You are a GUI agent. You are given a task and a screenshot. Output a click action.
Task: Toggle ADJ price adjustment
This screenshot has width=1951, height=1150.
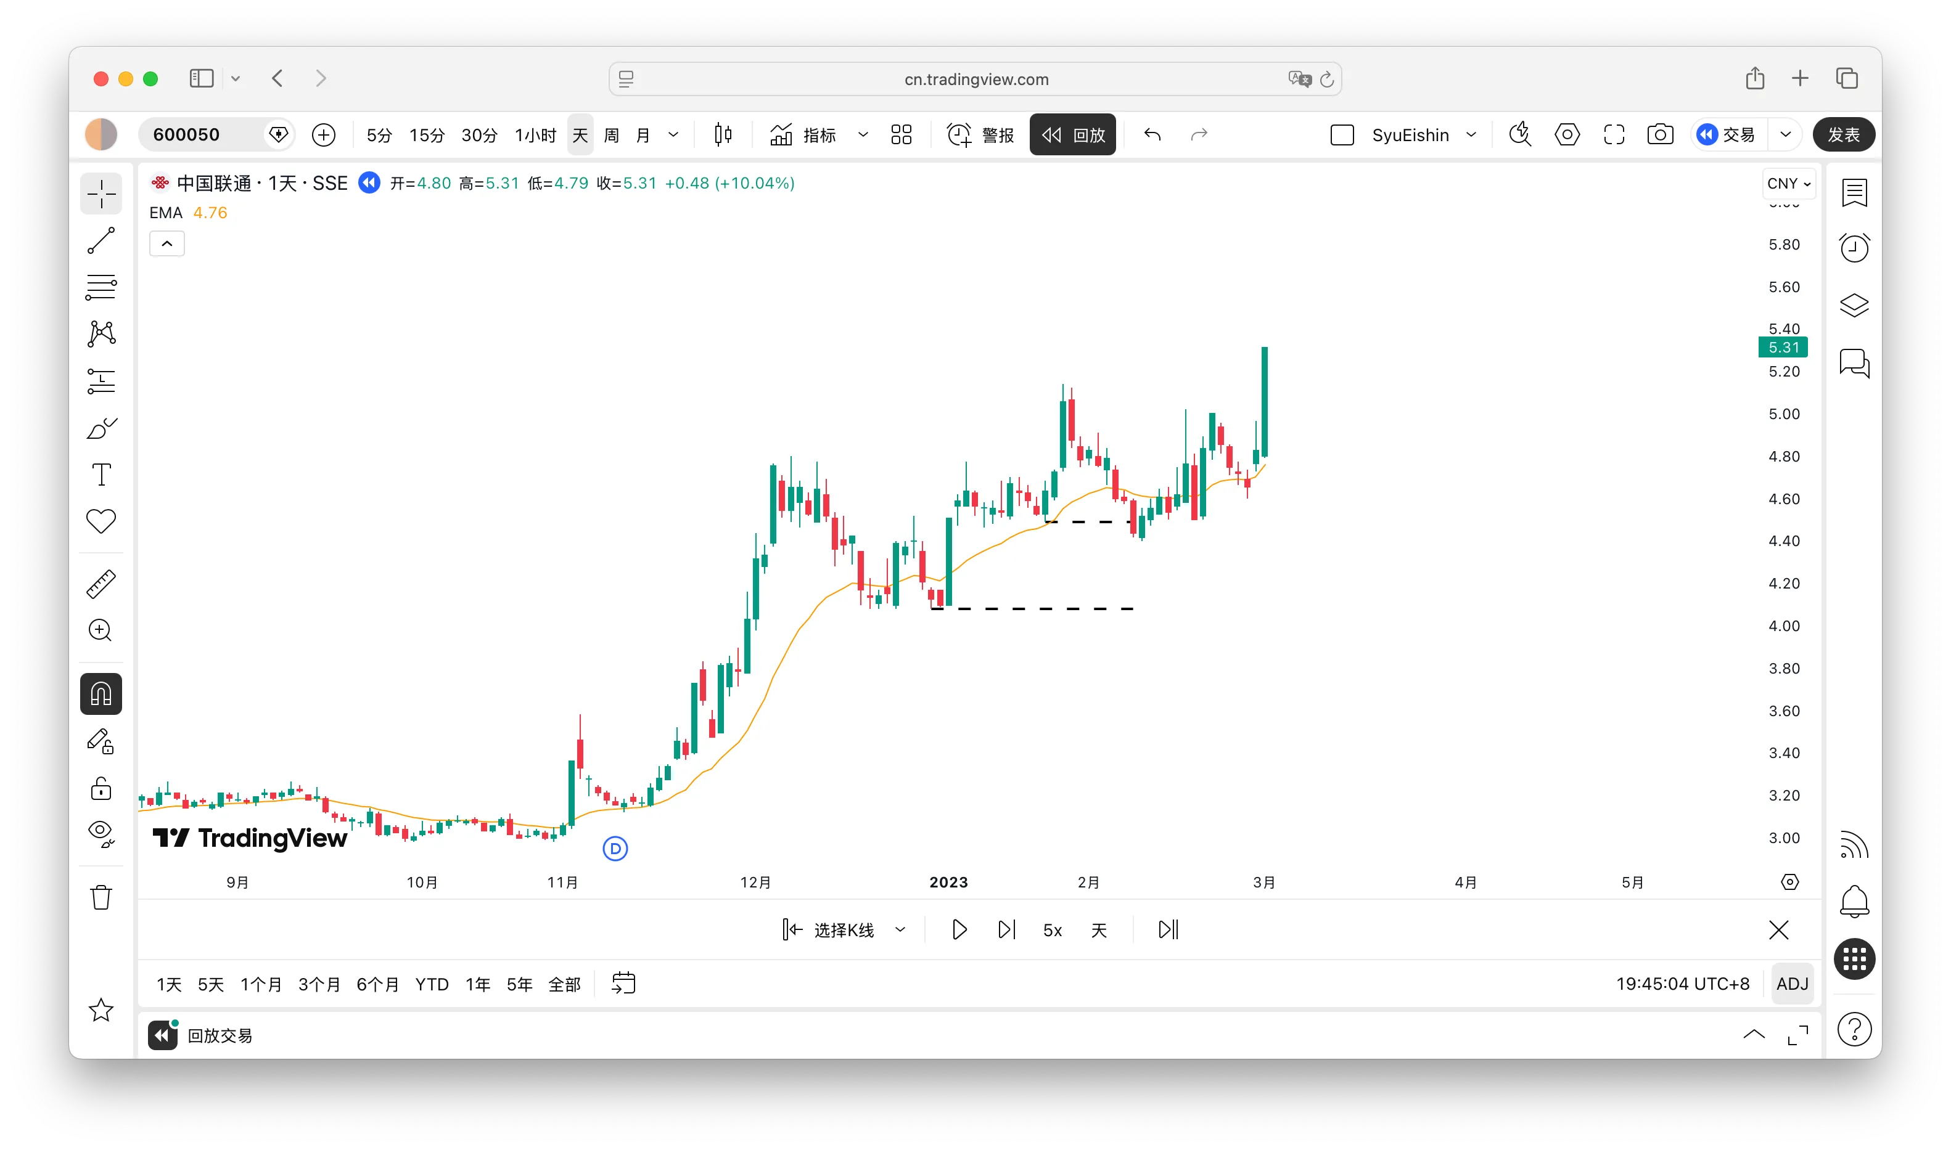pyautogui.click(x=1792, y=984)
